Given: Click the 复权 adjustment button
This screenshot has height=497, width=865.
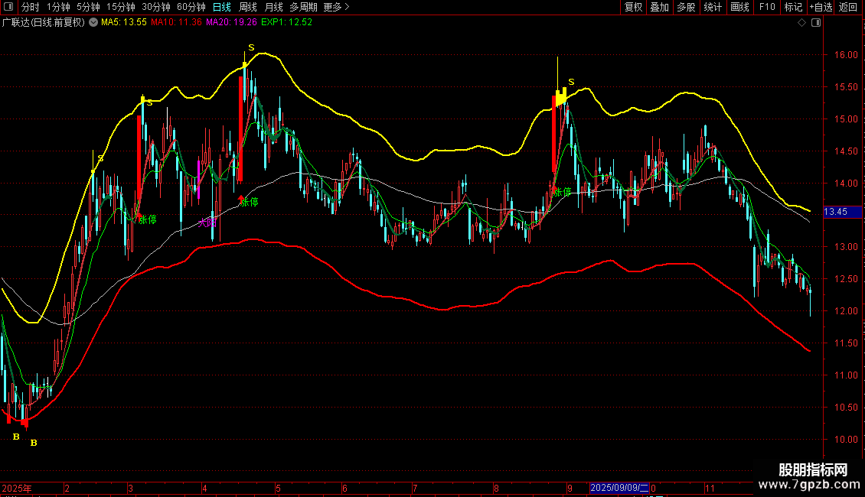Looking at the screenshot, I should 633,7.
